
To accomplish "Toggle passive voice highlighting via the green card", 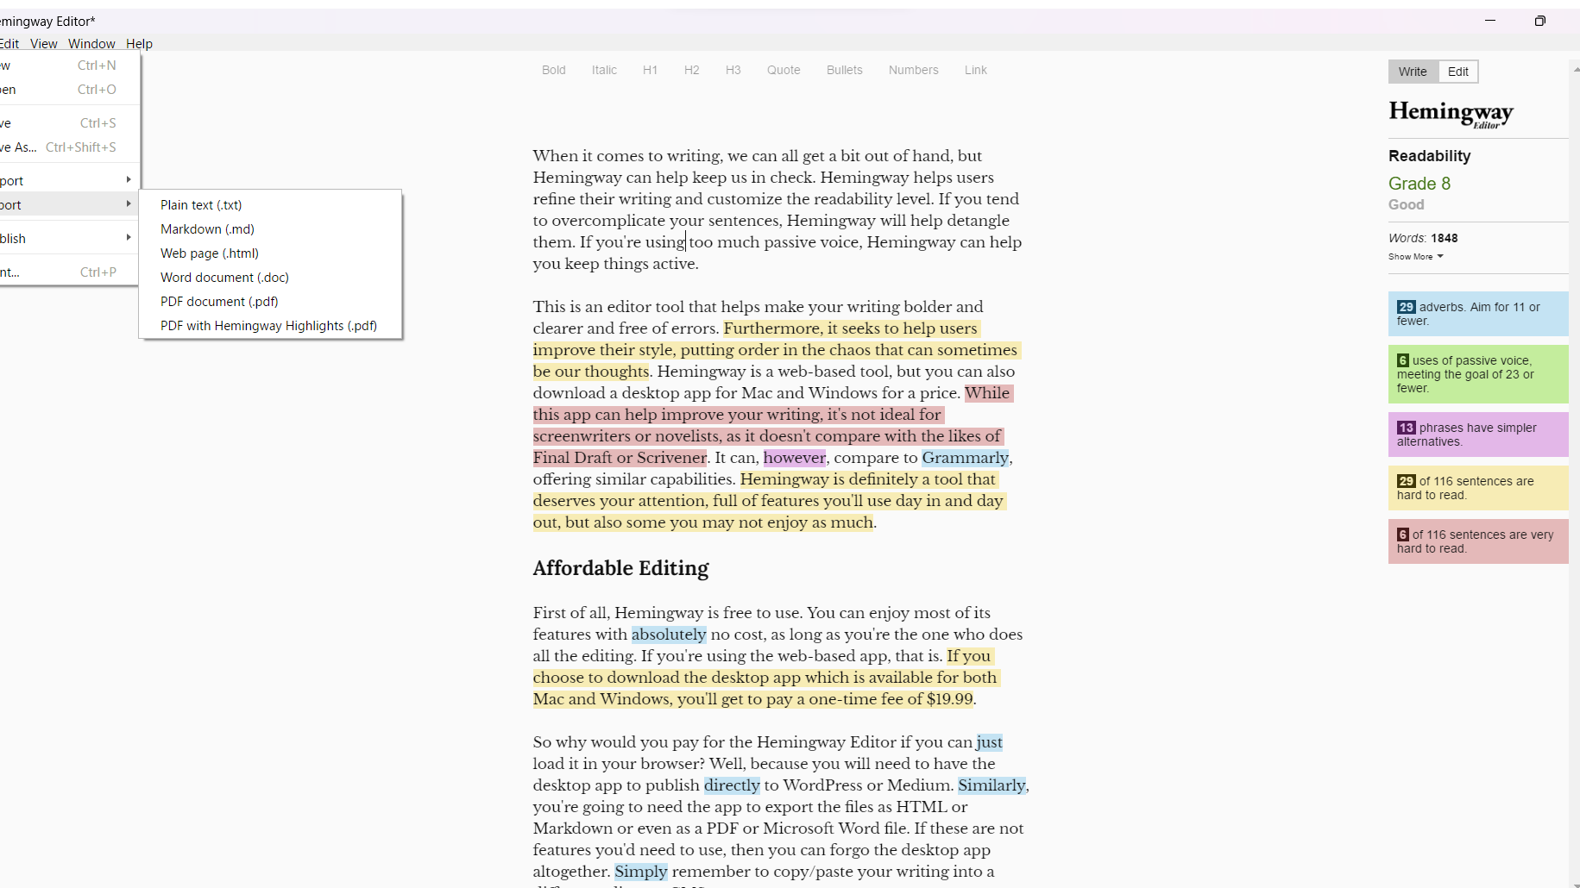I will click(x=1477, y=373).
